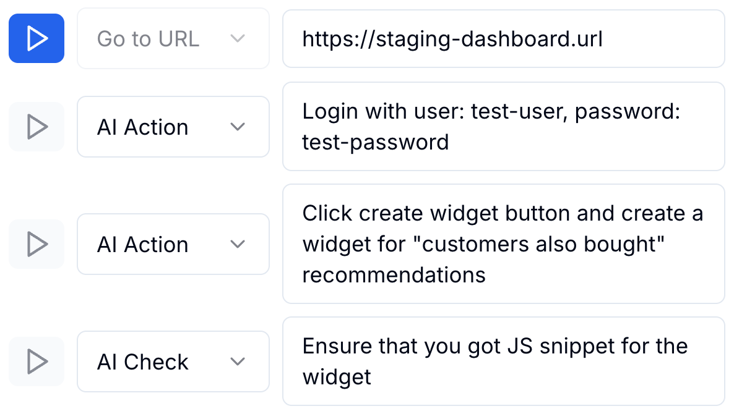Image resolution: width=734 pixels, height=414 pixels.
Task: Click into the login credentials text field
Action: point(503,127)
